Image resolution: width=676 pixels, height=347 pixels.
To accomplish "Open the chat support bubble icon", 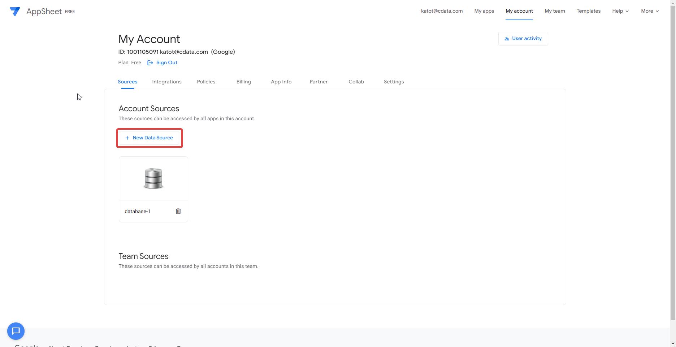I will coord(16,331).
